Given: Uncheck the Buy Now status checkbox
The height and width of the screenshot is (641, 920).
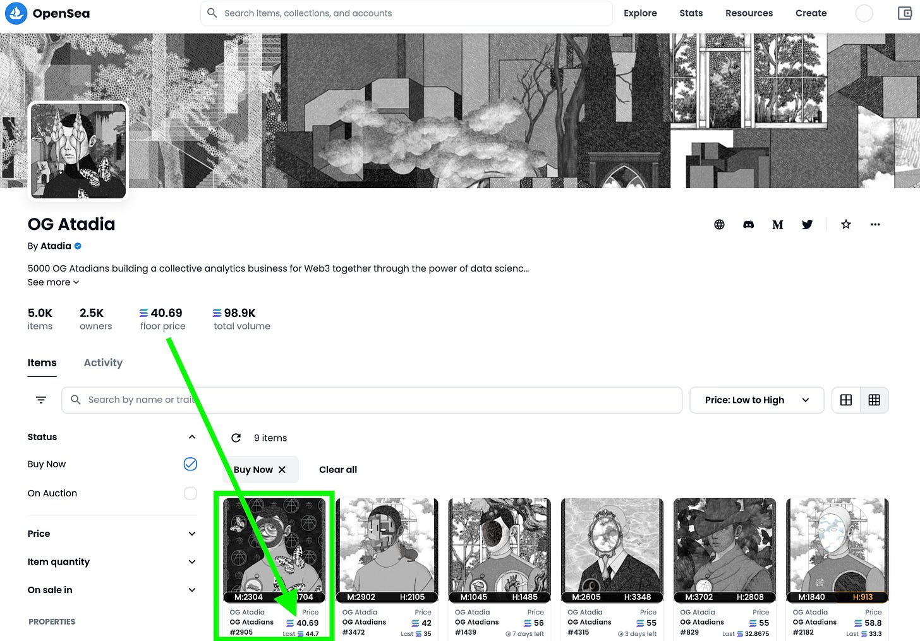Looking at the screenshot, I should coord(190,464).
